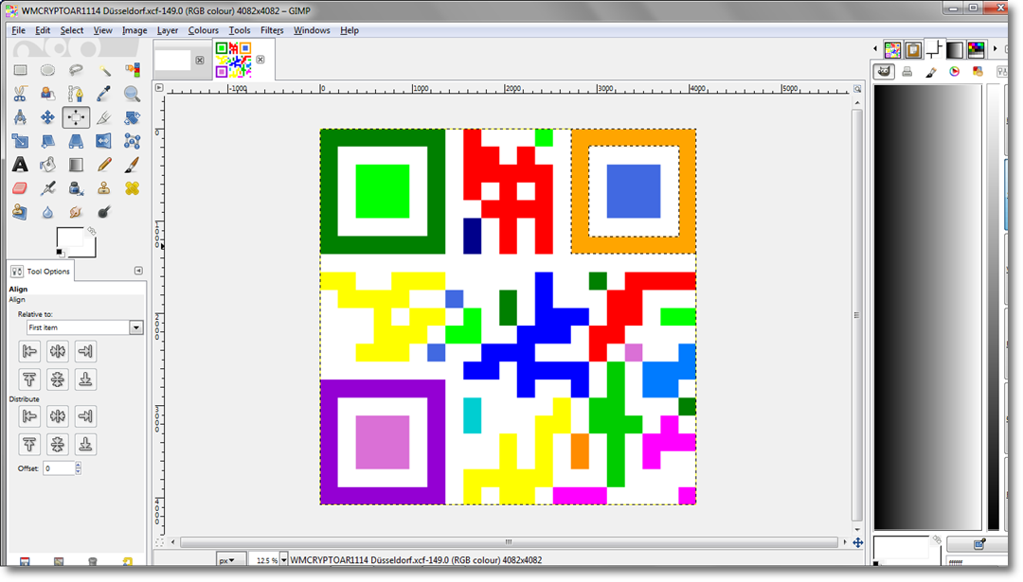Viewport: 1023px width, 582px height.
Task: Select the Crop tool
Action: 104,117
